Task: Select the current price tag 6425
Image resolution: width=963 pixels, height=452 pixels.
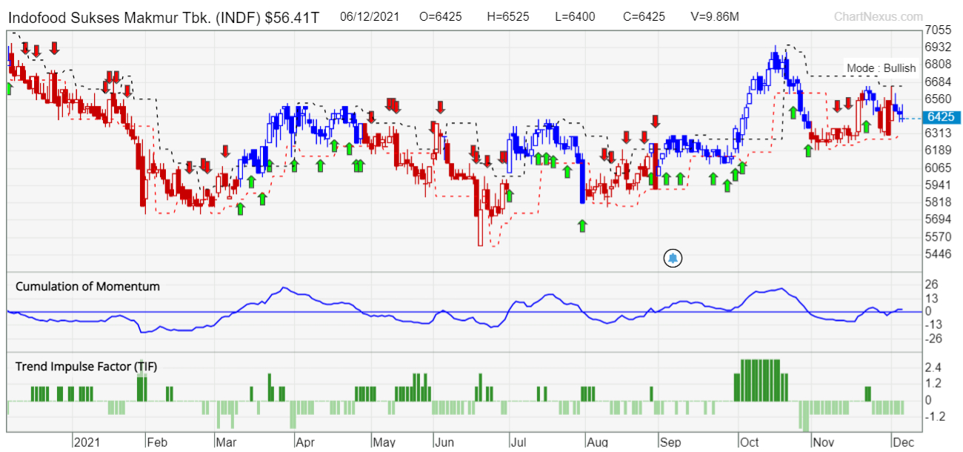Action: click(941, 117)
